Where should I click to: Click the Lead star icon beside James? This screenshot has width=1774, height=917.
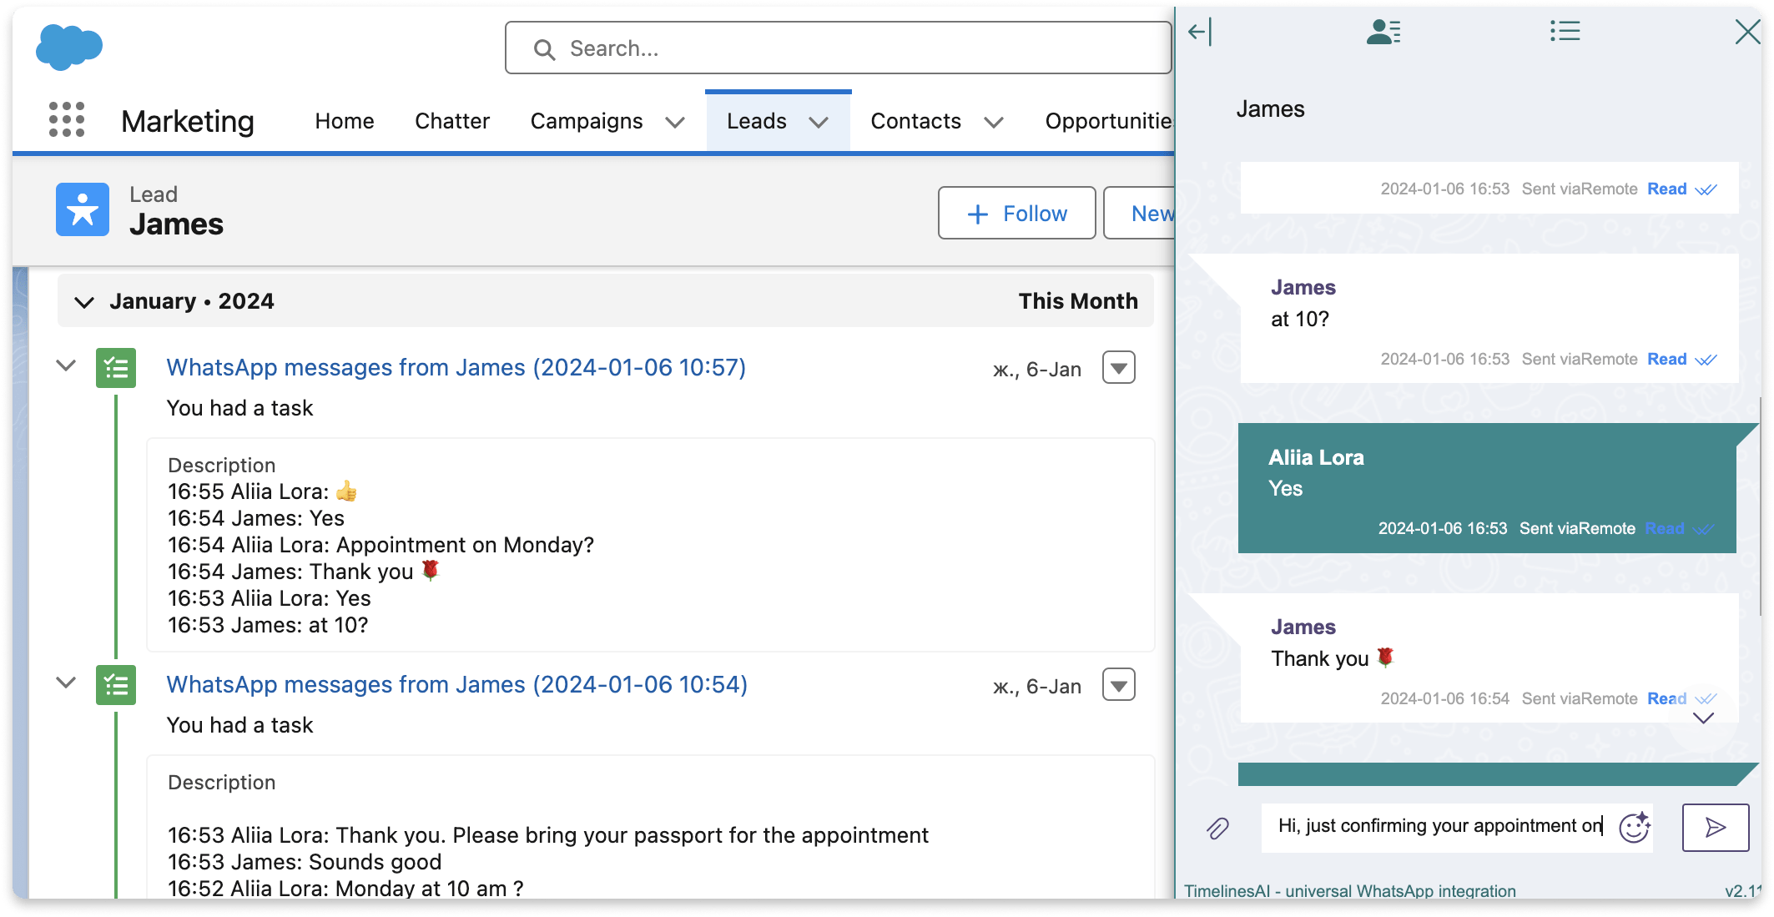pos(82,209)
